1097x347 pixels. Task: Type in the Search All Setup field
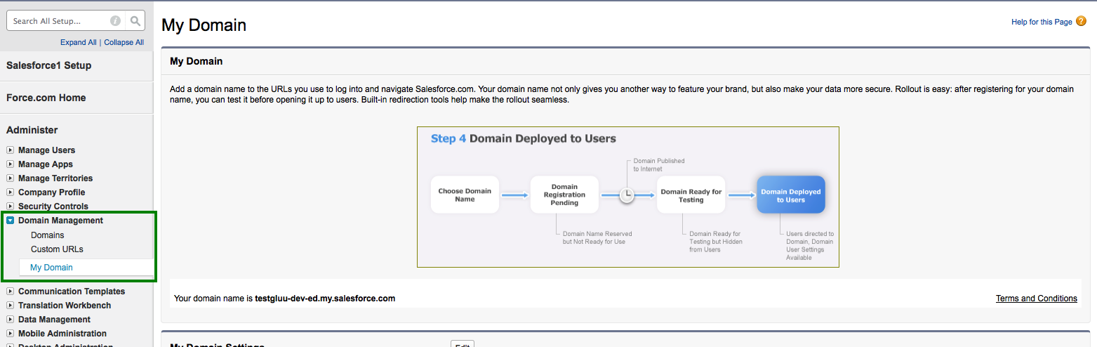coord(60,21)
